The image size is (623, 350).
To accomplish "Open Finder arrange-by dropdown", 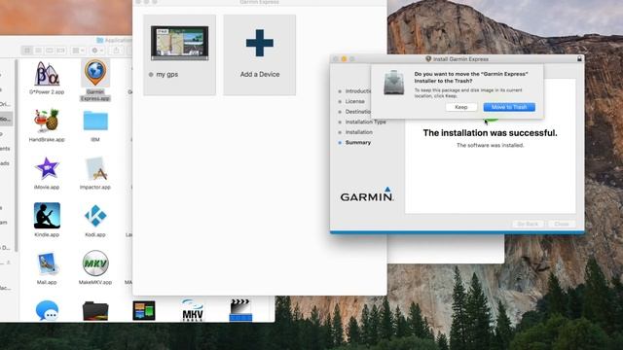I will [x=78, y=51].
